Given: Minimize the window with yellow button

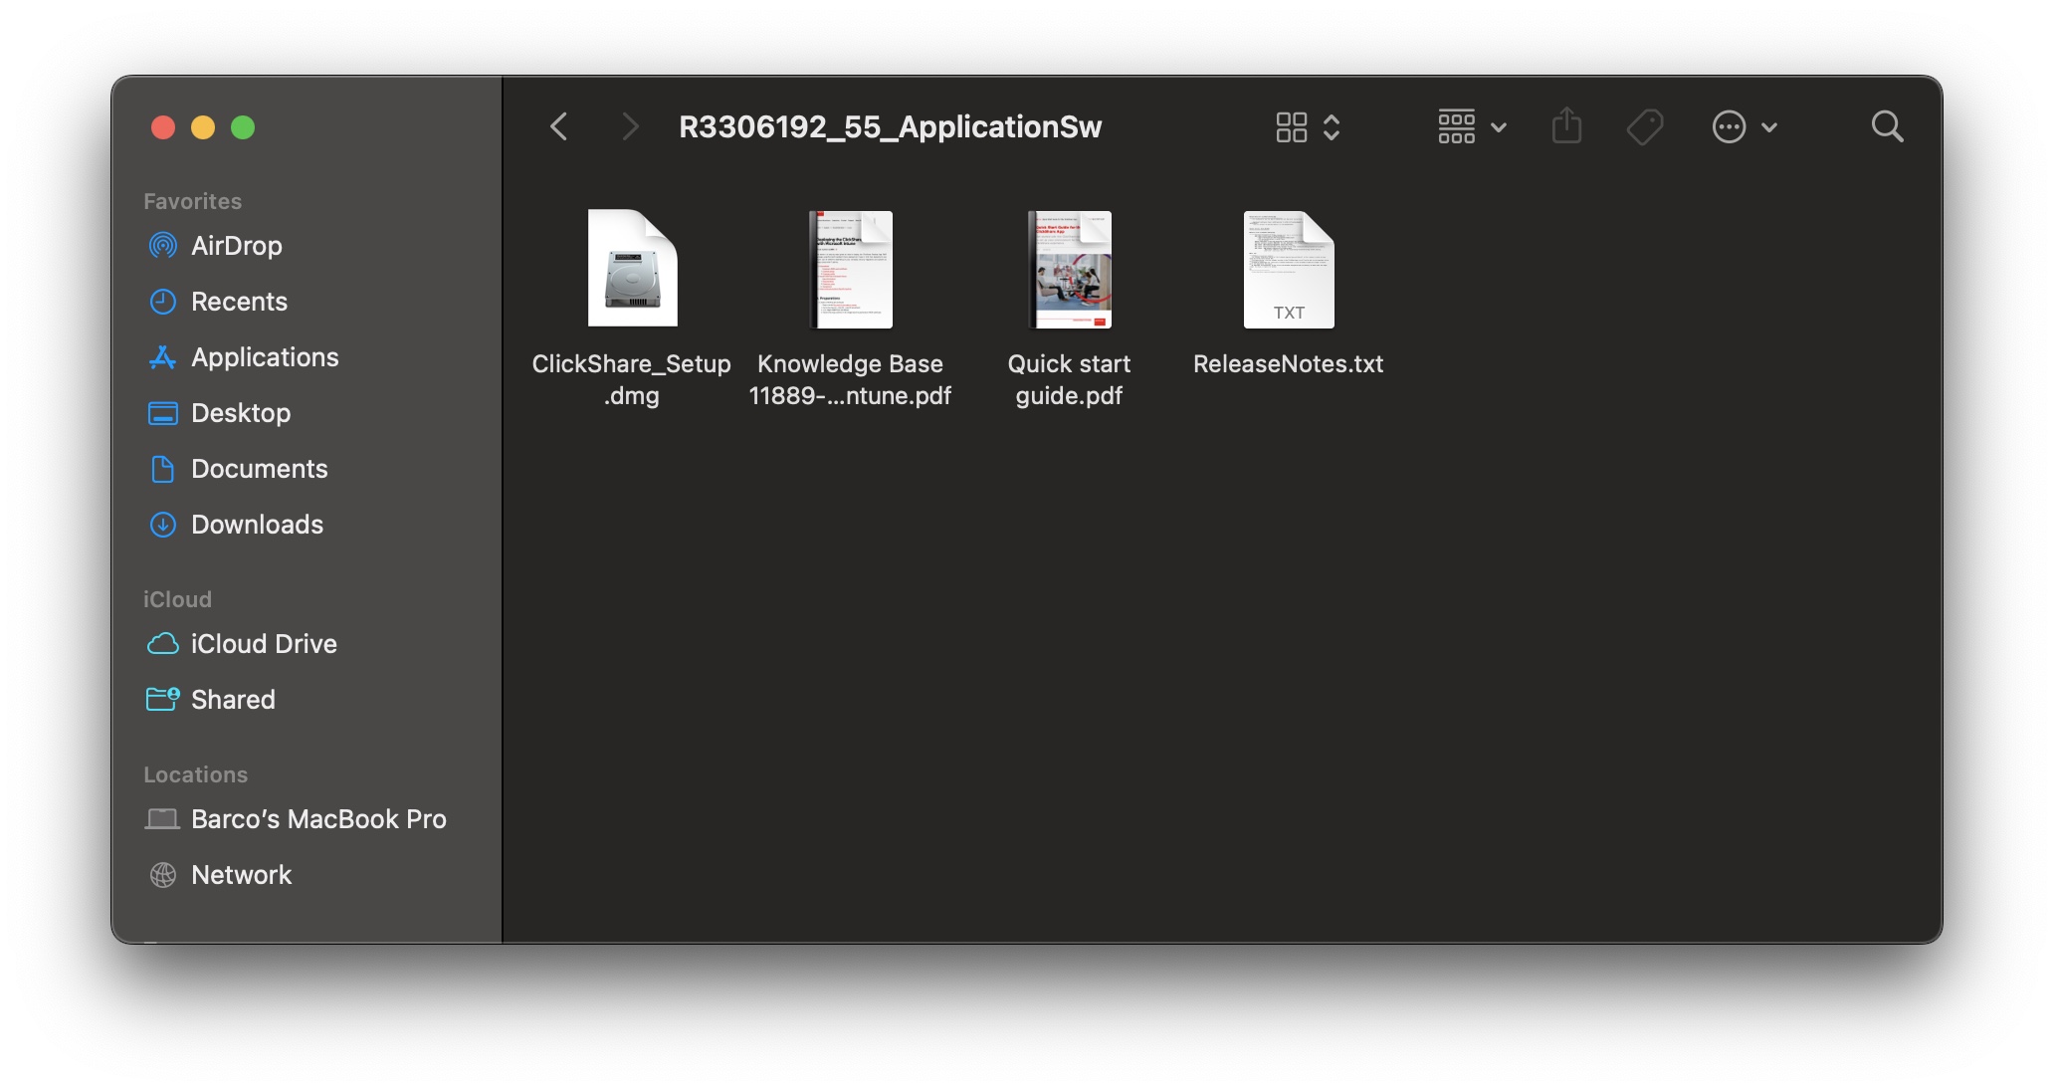Looking at the screenshot, I should point(203,127).
